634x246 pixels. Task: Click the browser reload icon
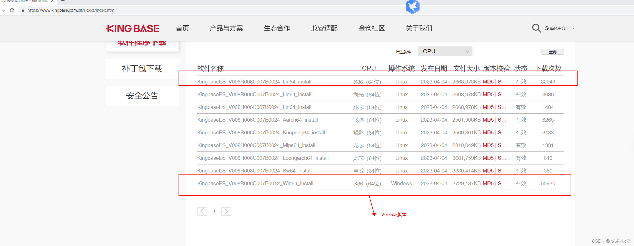tap(12, 10)
